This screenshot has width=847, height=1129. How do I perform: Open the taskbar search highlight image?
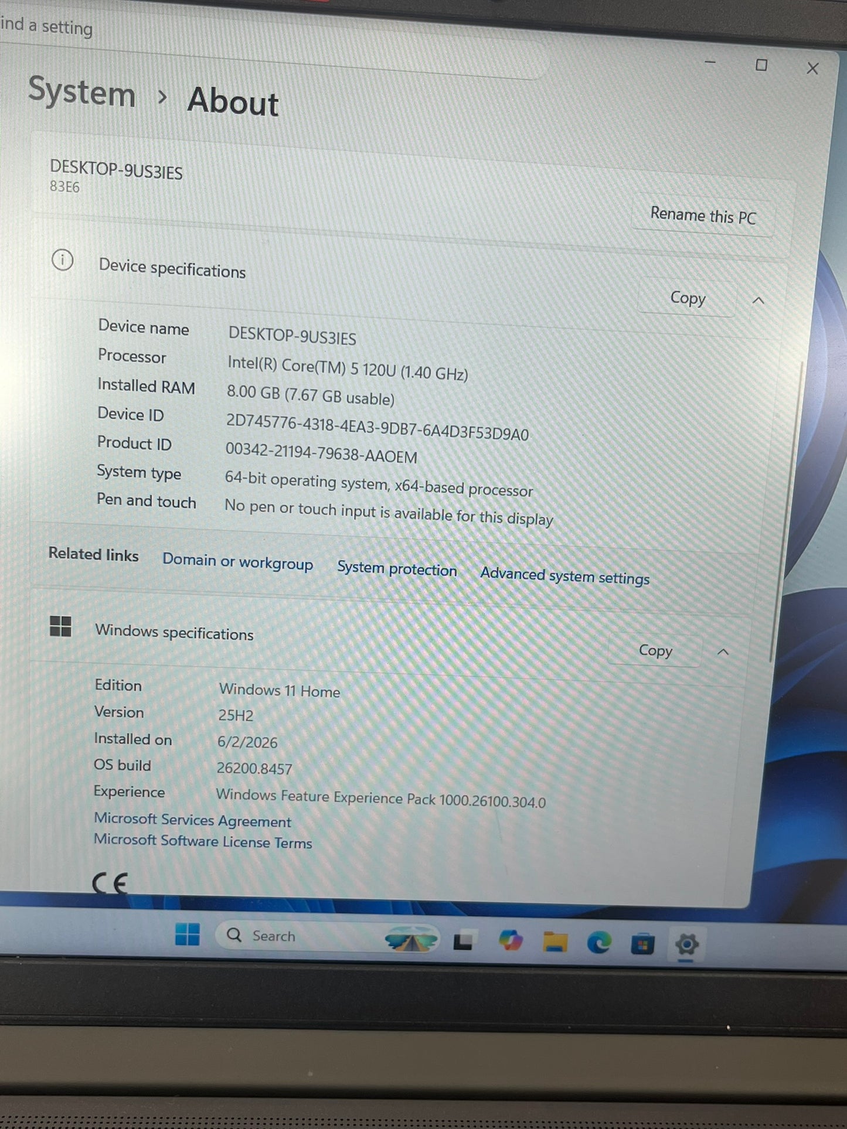pyautogui.click(x=411, y=940)
